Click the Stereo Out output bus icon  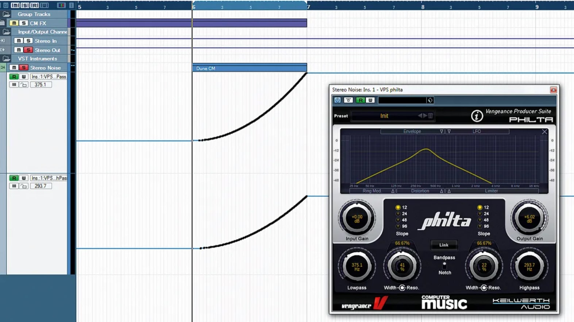coord(3,50)
